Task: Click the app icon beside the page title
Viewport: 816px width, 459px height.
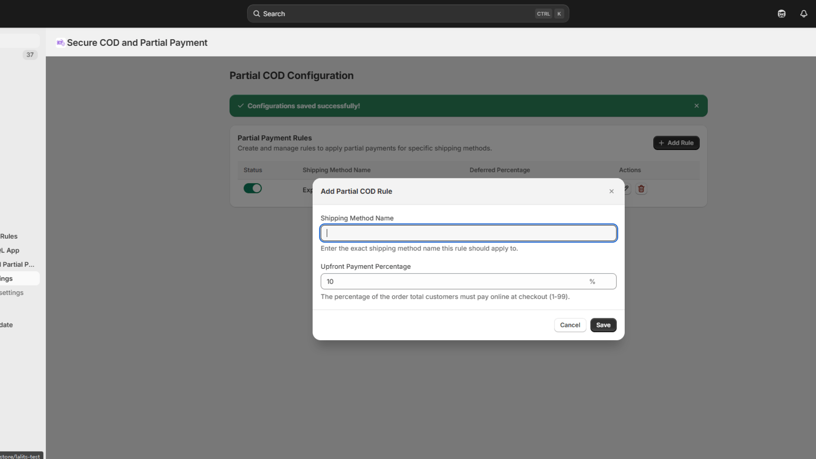Action: [61, 42]
